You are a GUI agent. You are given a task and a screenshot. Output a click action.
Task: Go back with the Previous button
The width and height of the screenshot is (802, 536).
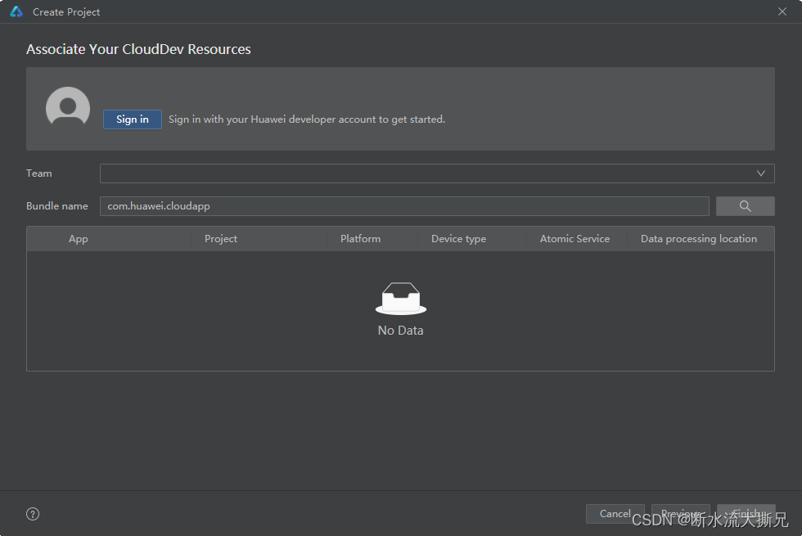coord(681,514)
